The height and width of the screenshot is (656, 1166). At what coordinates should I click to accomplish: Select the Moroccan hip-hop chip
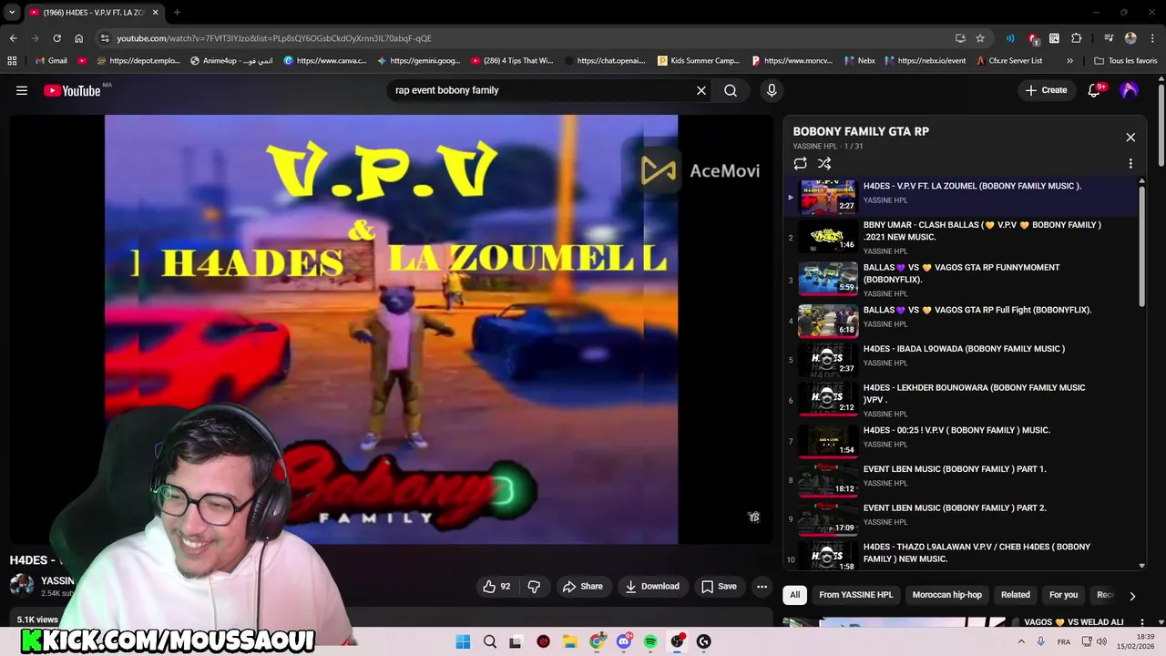947,595
